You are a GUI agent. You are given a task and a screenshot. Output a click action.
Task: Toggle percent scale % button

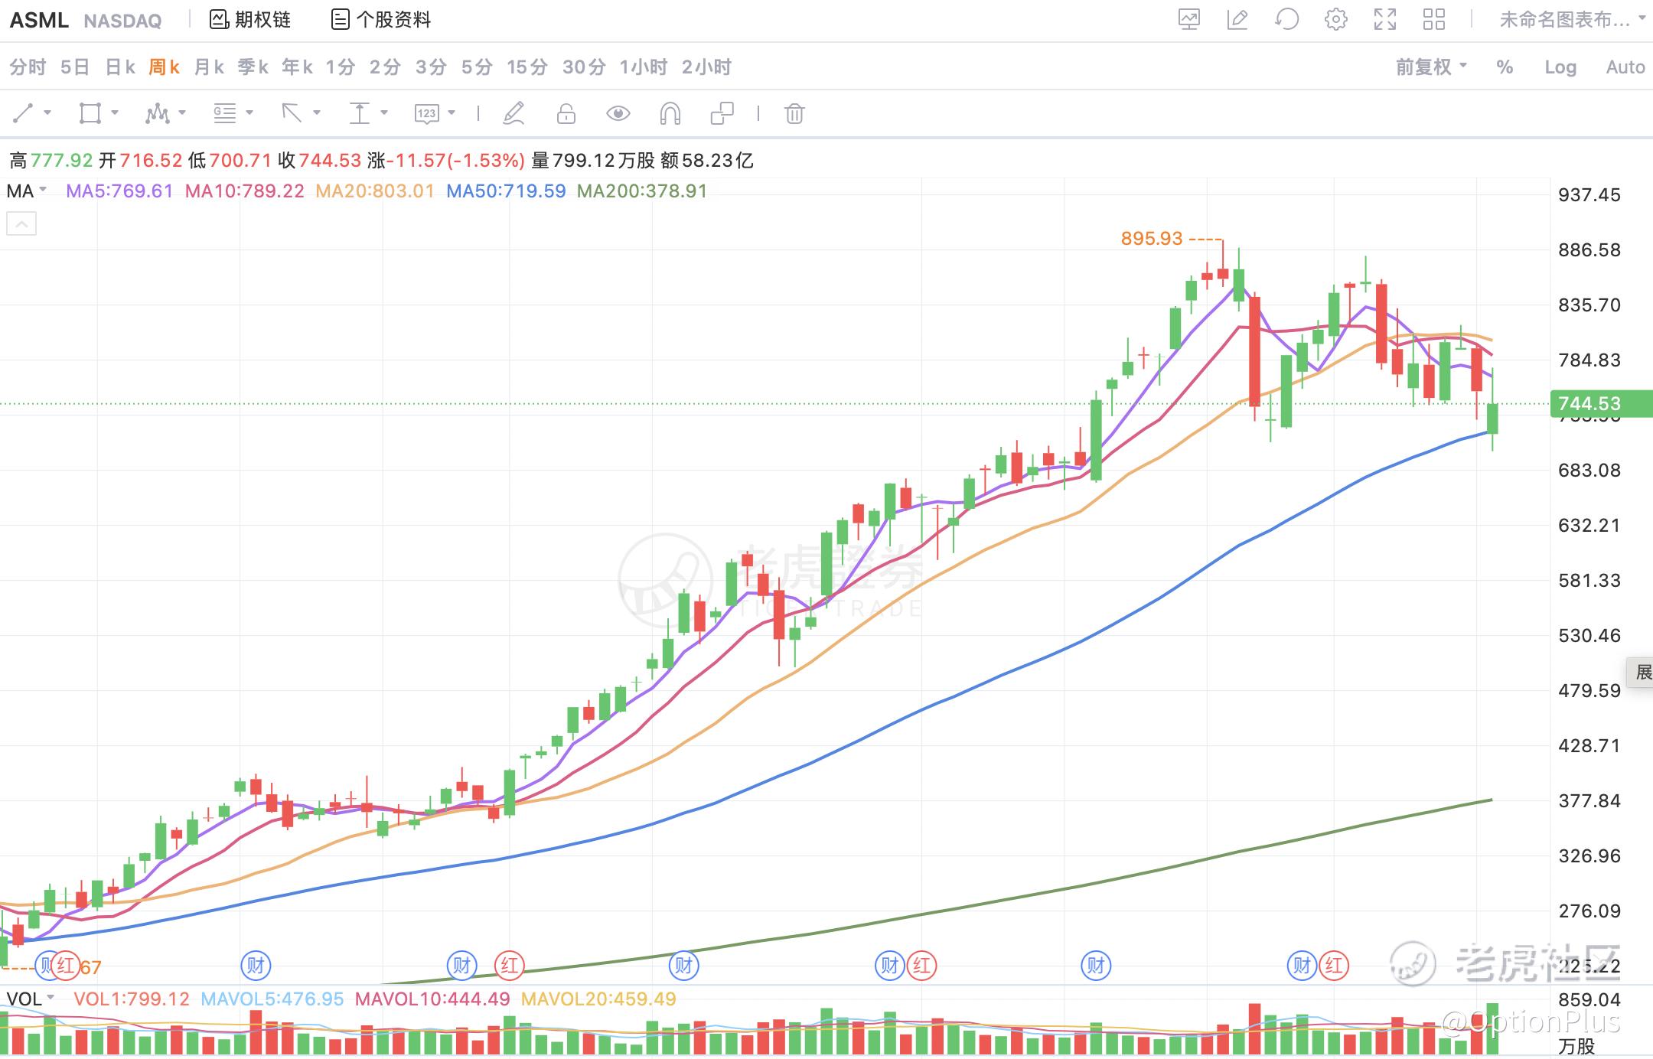(1505, 67)
